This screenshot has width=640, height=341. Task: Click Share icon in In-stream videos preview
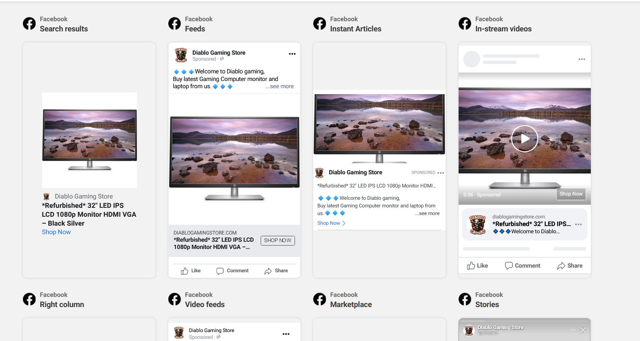[561, 266]
